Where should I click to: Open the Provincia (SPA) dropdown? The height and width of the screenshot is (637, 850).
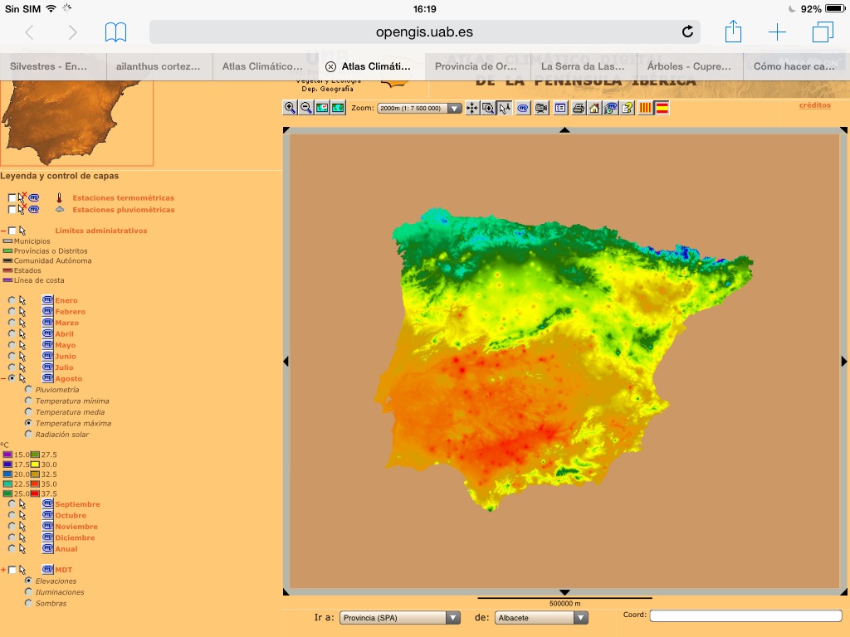(x=399, y=618)
